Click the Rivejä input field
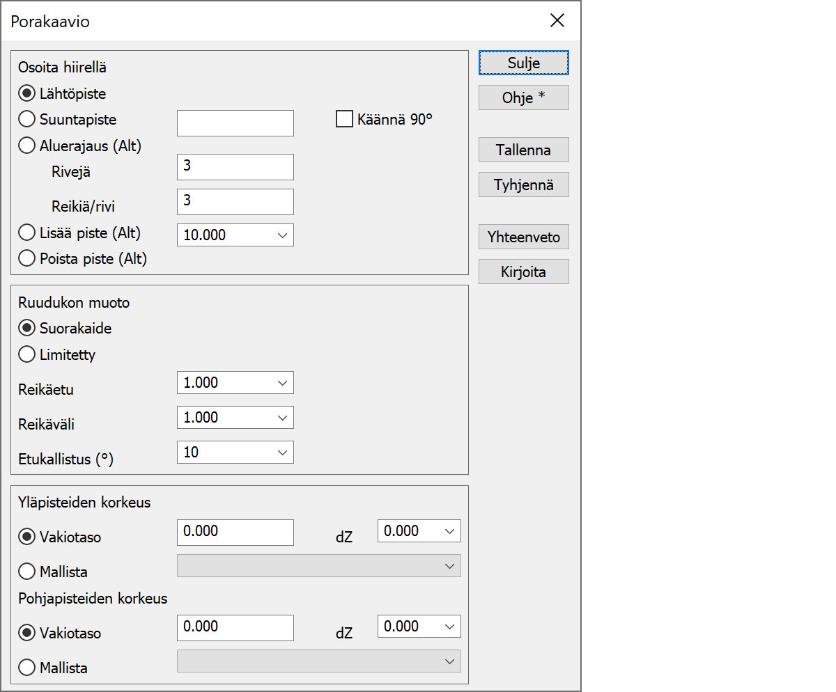The width and height of the screenshot is (836, 692). (235, 167)
